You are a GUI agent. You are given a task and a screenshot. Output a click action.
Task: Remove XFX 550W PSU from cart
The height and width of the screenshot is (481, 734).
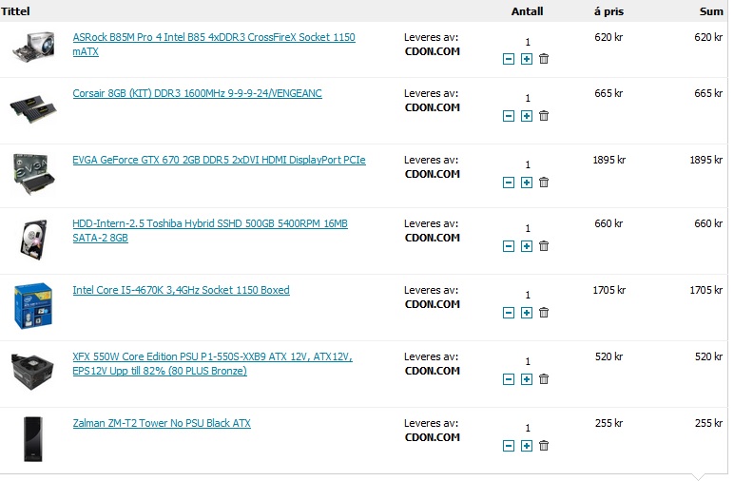pos(544,379)
